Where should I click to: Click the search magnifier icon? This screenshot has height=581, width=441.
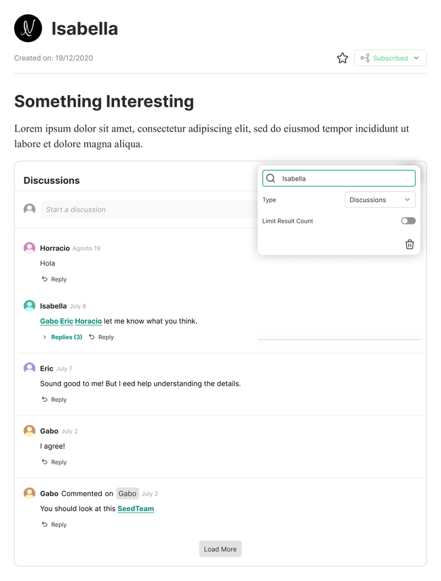(271, 179)
